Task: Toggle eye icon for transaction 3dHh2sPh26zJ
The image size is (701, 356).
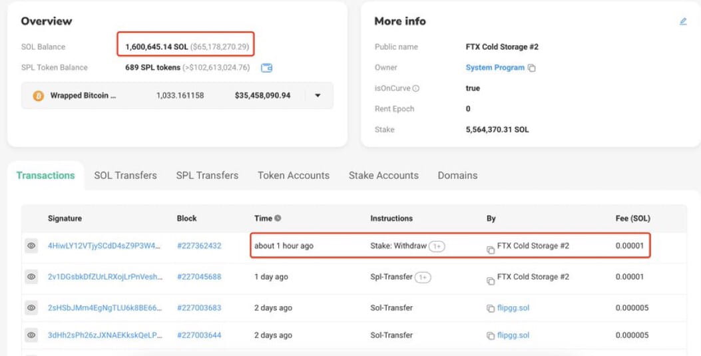Action: click(x=31, y=335)
